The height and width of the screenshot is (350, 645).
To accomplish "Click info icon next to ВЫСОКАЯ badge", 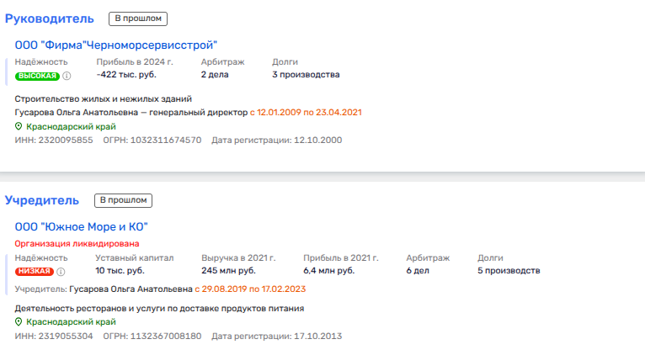I will [67, 76].
